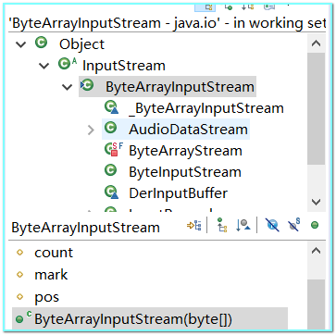This screenshot has height=335, width=336.
Task: Click the abstract InputStream class icon
Action: (68, 64)
